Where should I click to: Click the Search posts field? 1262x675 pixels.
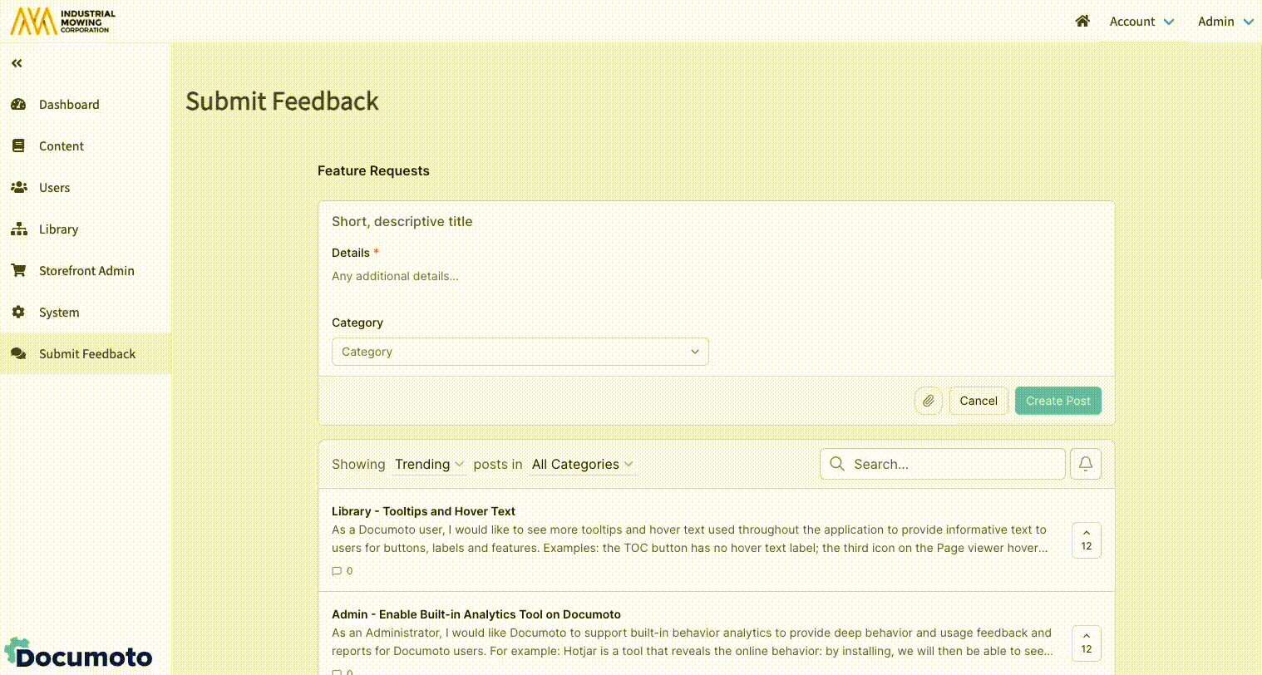952,464
